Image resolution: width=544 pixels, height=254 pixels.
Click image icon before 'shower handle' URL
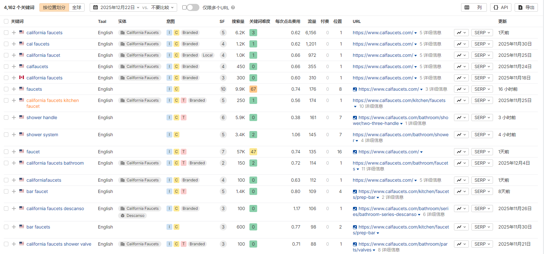355,118
